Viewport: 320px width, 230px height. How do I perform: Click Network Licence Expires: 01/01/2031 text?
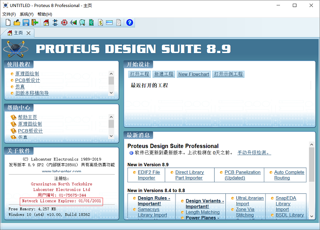point(62,201)
